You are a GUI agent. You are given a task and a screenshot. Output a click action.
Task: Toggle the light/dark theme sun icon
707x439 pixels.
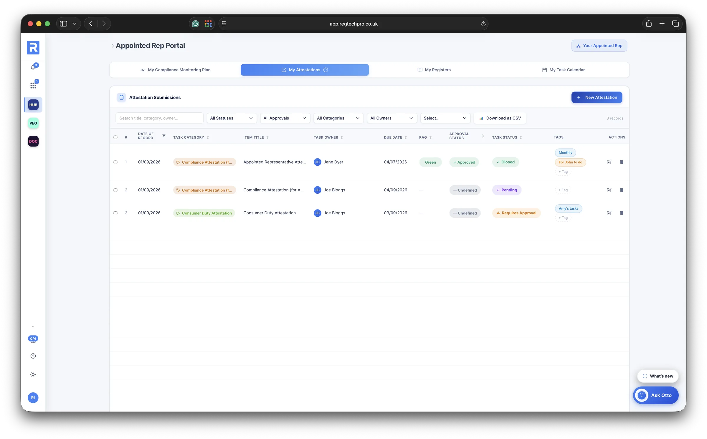(x=33, y=374)
